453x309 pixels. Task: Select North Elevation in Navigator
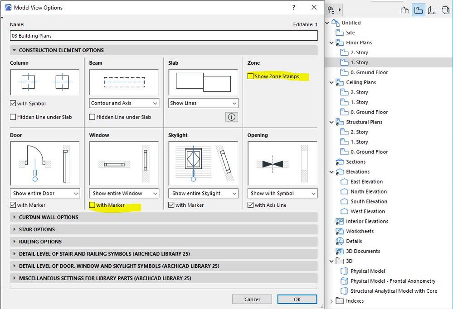(x=368, y=192)
